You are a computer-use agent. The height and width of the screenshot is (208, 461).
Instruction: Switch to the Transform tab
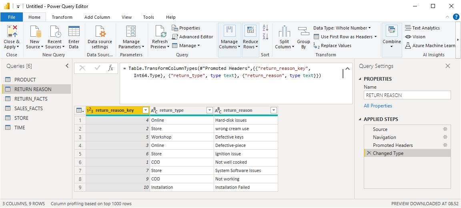pyautogui.click(x=62, y=17)
